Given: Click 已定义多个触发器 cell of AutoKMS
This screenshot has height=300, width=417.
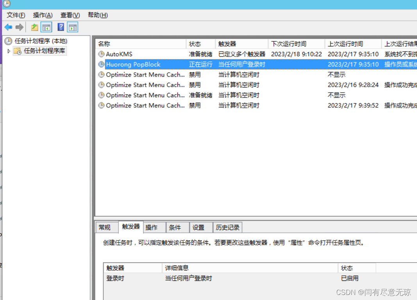Looking at the screenshot, I should click(242, 54).
